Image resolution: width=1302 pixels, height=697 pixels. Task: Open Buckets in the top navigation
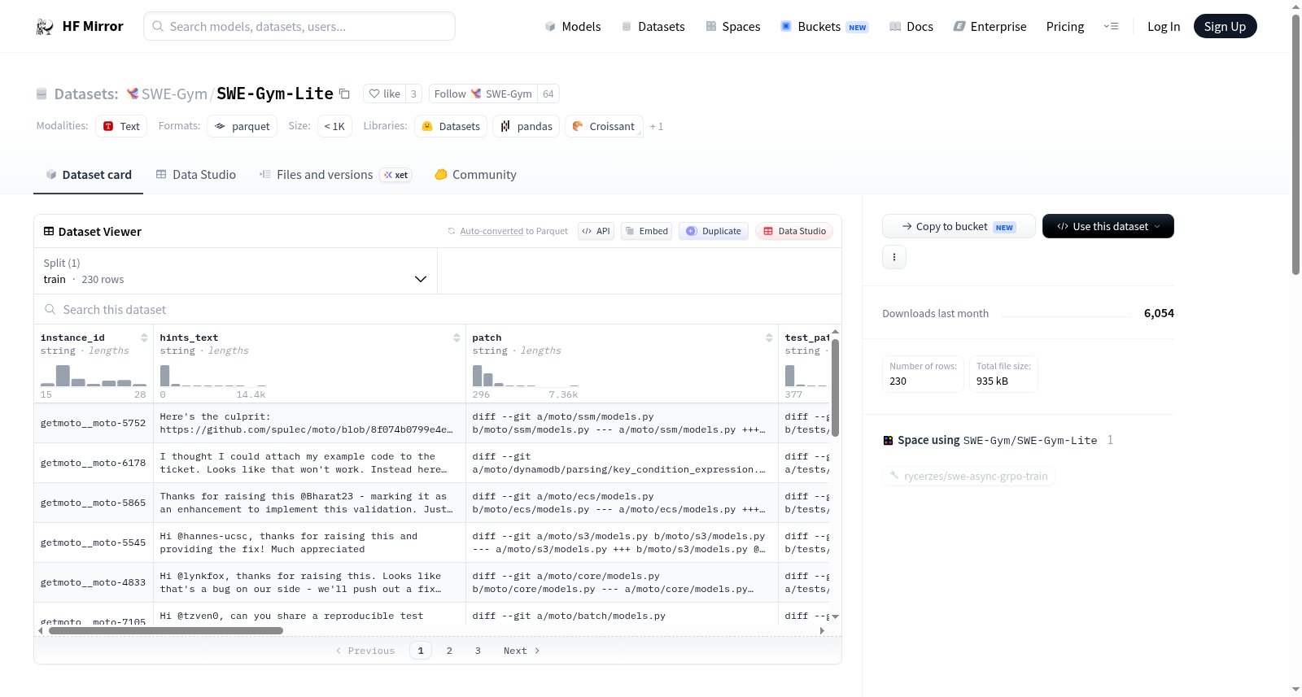tap(824, 27)
